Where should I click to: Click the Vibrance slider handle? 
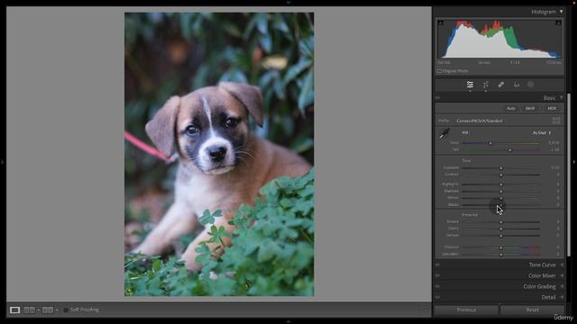[501, 247]
